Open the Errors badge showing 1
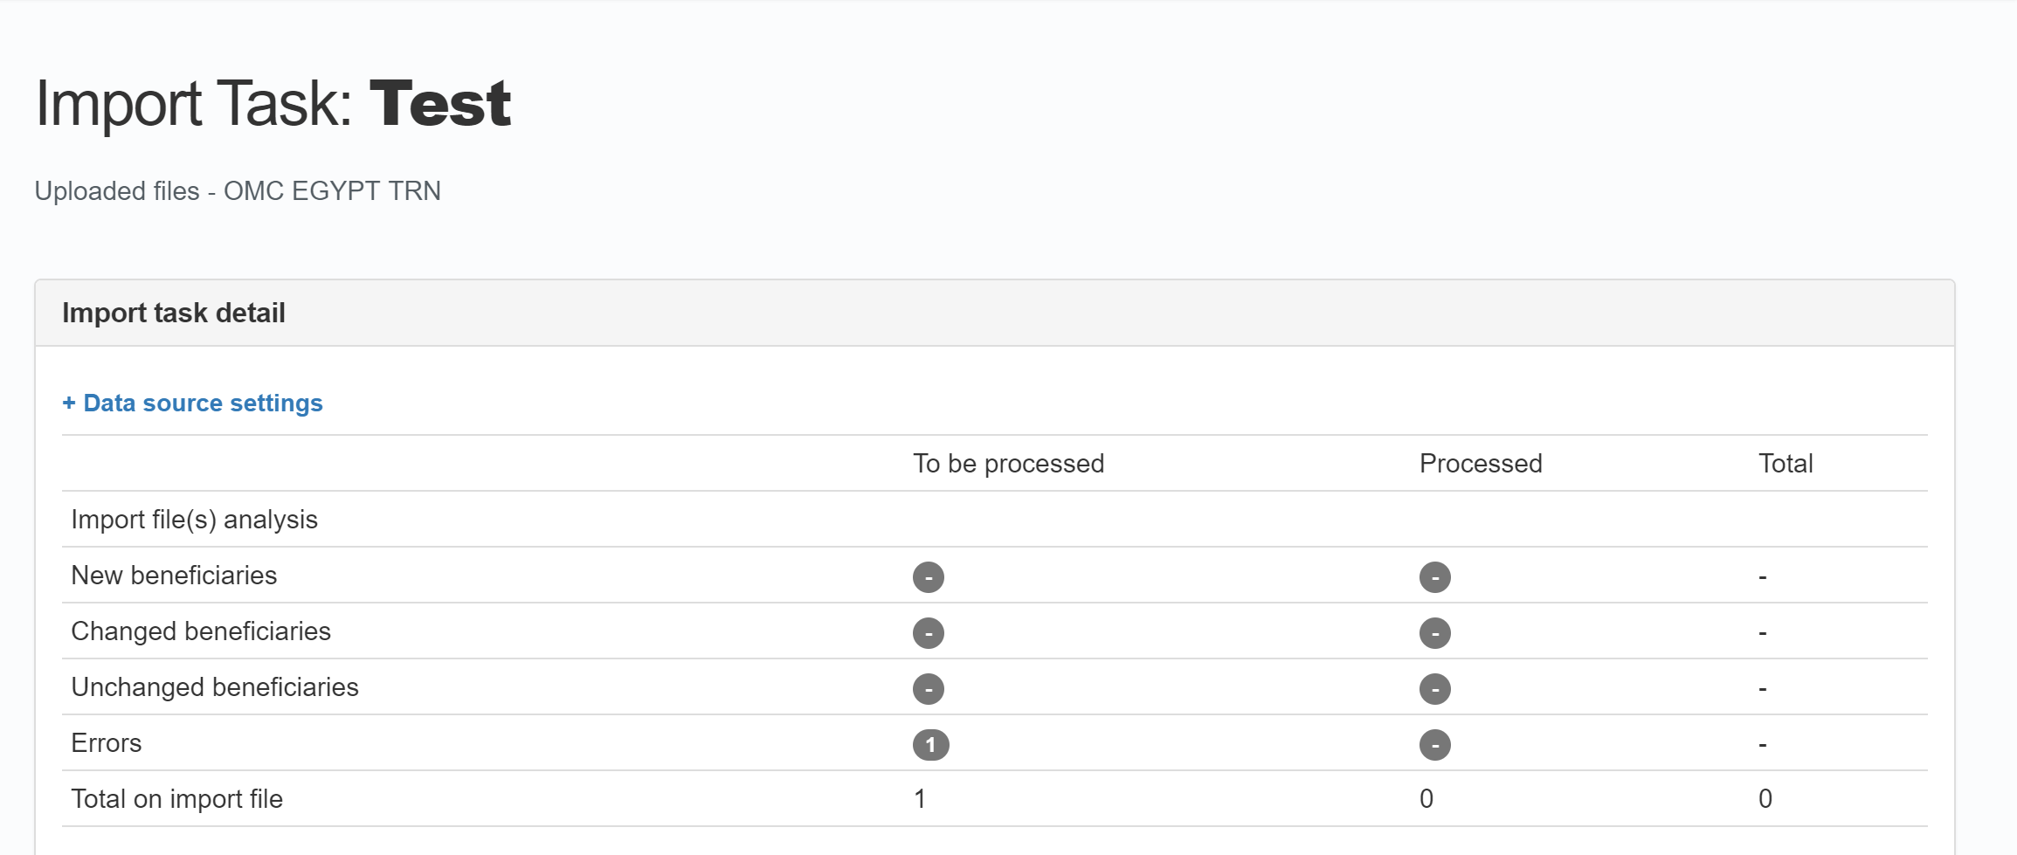Viewport: 2017px width, 855px height. [930, 745]
